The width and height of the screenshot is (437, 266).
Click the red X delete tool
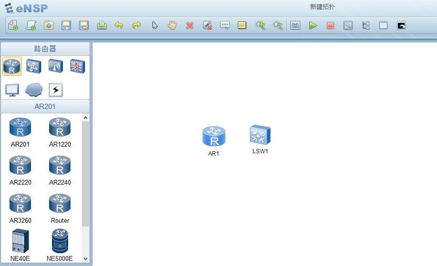(x=190, y=25)
